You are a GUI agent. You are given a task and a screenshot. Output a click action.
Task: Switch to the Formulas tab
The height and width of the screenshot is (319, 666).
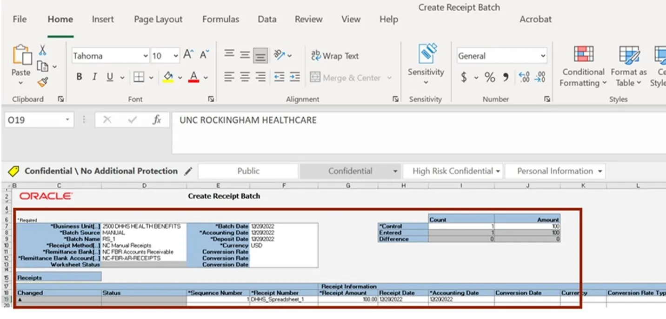(x=220, y=19)
